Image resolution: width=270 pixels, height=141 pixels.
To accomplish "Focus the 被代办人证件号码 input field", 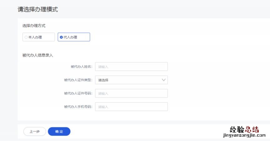I will 131,93.
